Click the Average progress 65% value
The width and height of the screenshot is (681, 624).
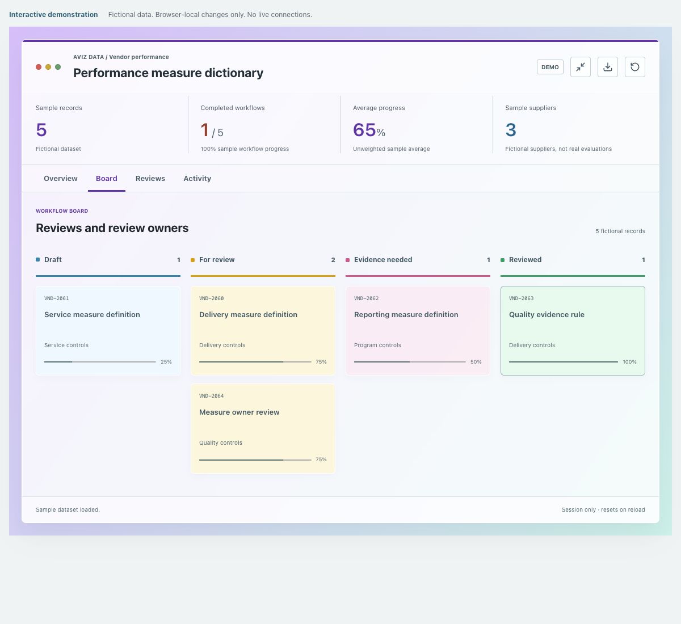(369, 130)
